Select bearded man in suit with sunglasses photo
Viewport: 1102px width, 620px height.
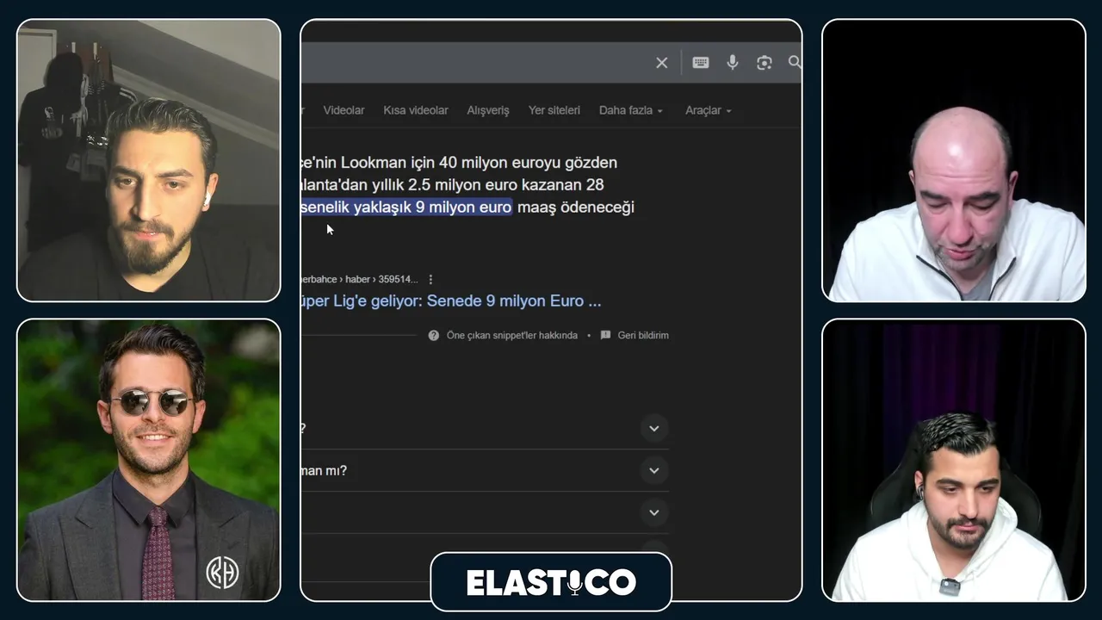coord(149,460)
